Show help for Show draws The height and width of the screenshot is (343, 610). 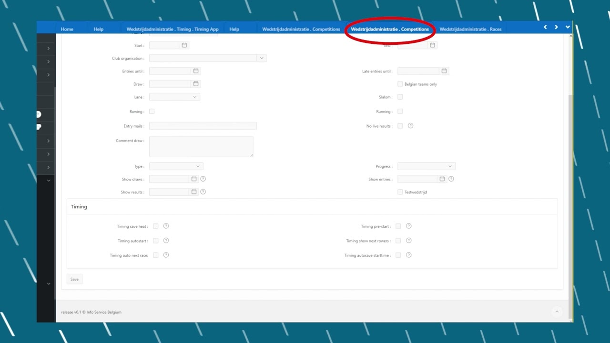[x=203, y=179]
